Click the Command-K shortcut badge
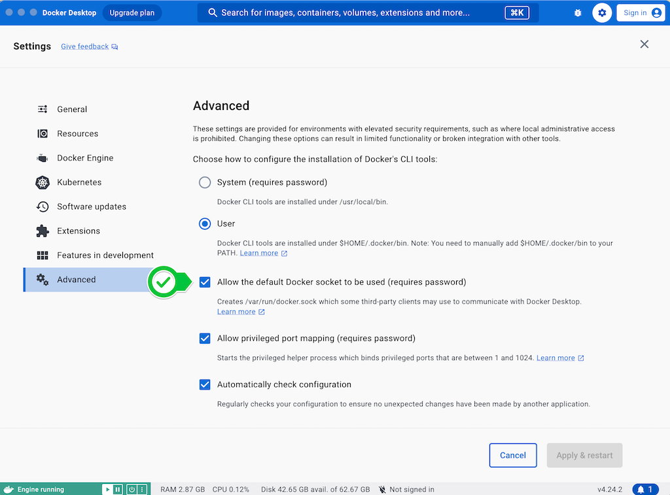This screenshot has height=495, width=670. pos(517,13)
